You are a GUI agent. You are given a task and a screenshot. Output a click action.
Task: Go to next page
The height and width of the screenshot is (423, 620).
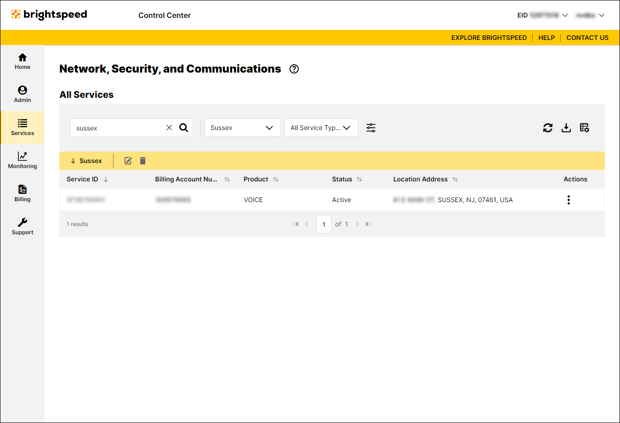[357, 224]
